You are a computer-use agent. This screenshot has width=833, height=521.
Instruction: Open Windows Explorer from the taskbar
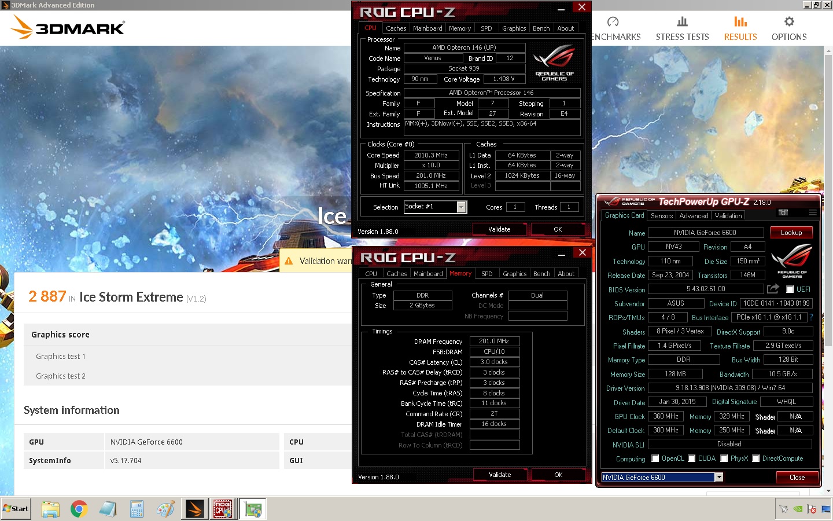point(50,509)
